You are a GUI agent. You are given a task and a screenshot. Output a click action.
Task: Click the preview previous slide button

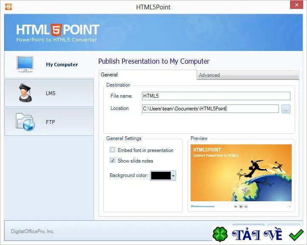(x=236, y=206)
